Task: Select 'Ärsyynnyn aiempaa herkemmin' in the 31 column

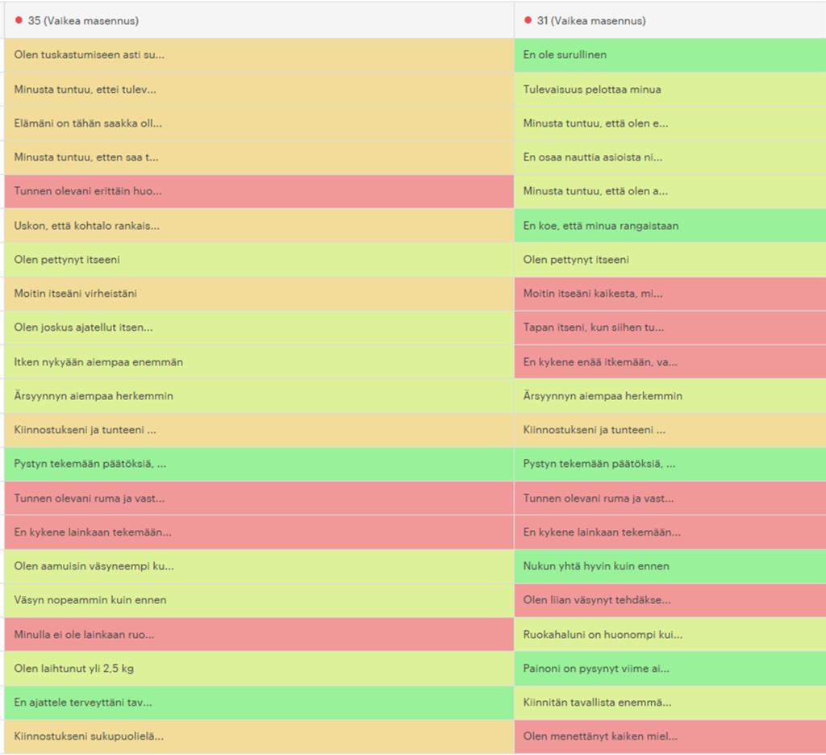Action: 670,396
